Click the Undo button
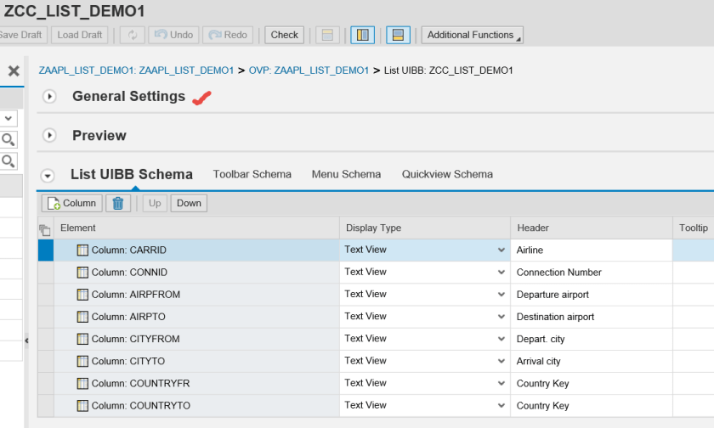 (x=173, y=35)
